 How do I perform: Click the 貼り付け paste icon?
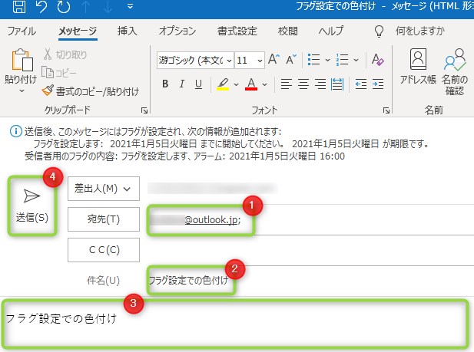pos(22,60)
